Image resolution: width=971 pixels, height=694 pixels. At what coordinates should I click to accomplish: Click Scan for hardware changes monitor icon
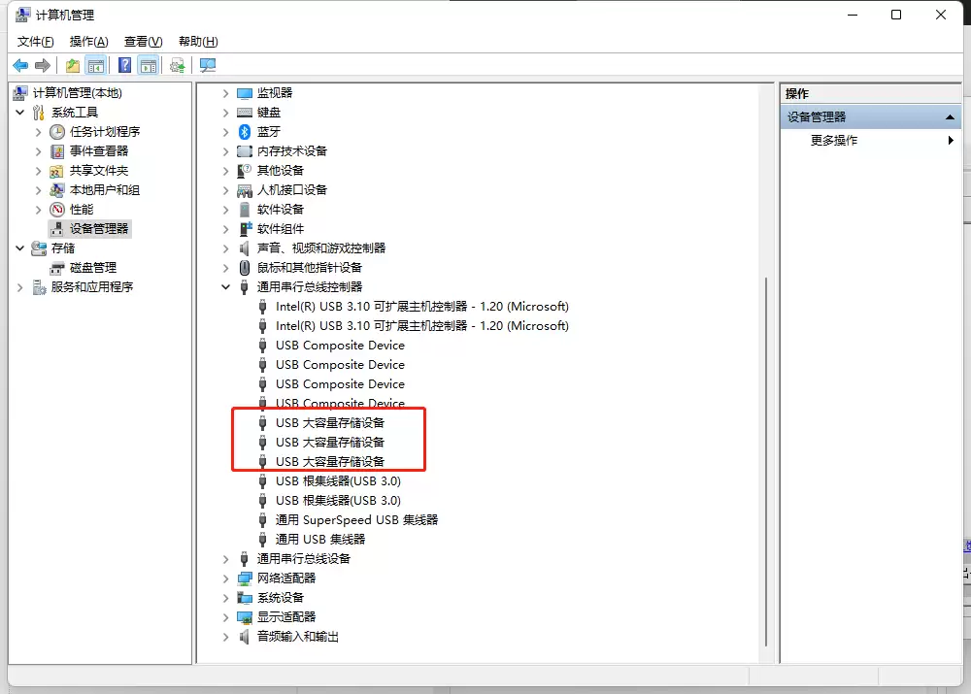coord(207,65)
